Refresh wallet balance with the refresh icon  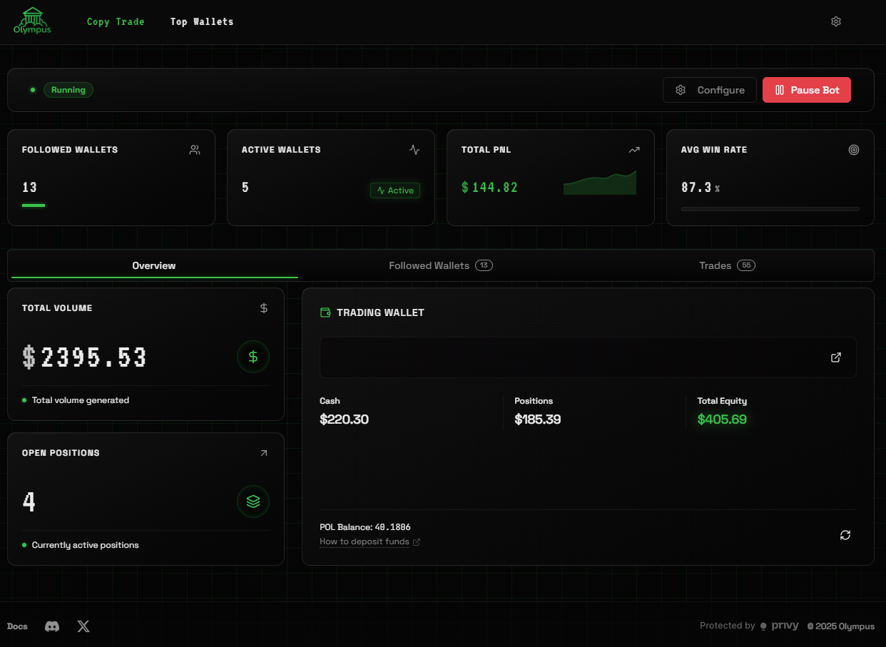pyautogui.click(x=845, y=535)
